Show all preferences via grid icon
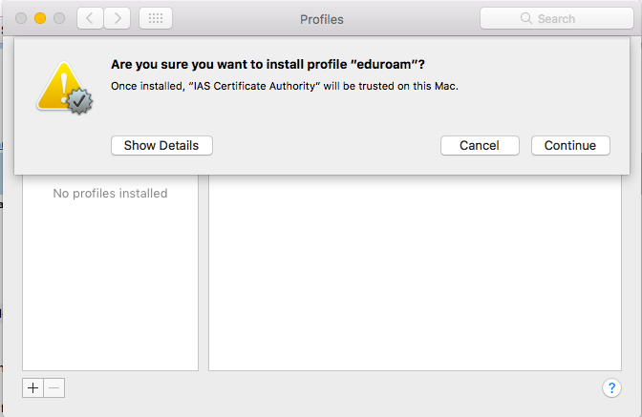Image resolution: width=642 pixels, height=417 pixels. coord(156,18)
